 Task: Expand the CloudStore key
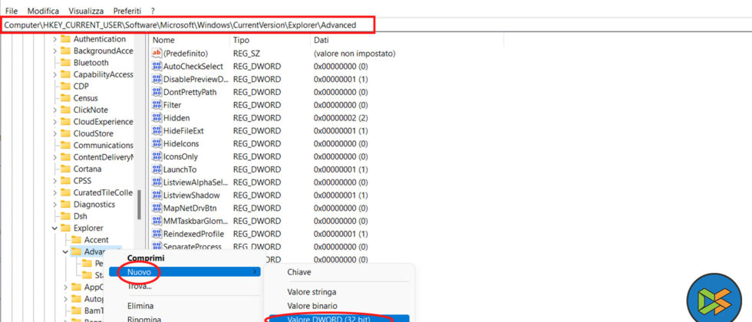54,133
